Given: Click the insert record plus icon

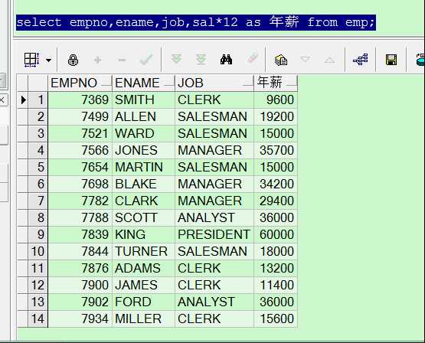Looking at the screenshot, I should [97, 60].
